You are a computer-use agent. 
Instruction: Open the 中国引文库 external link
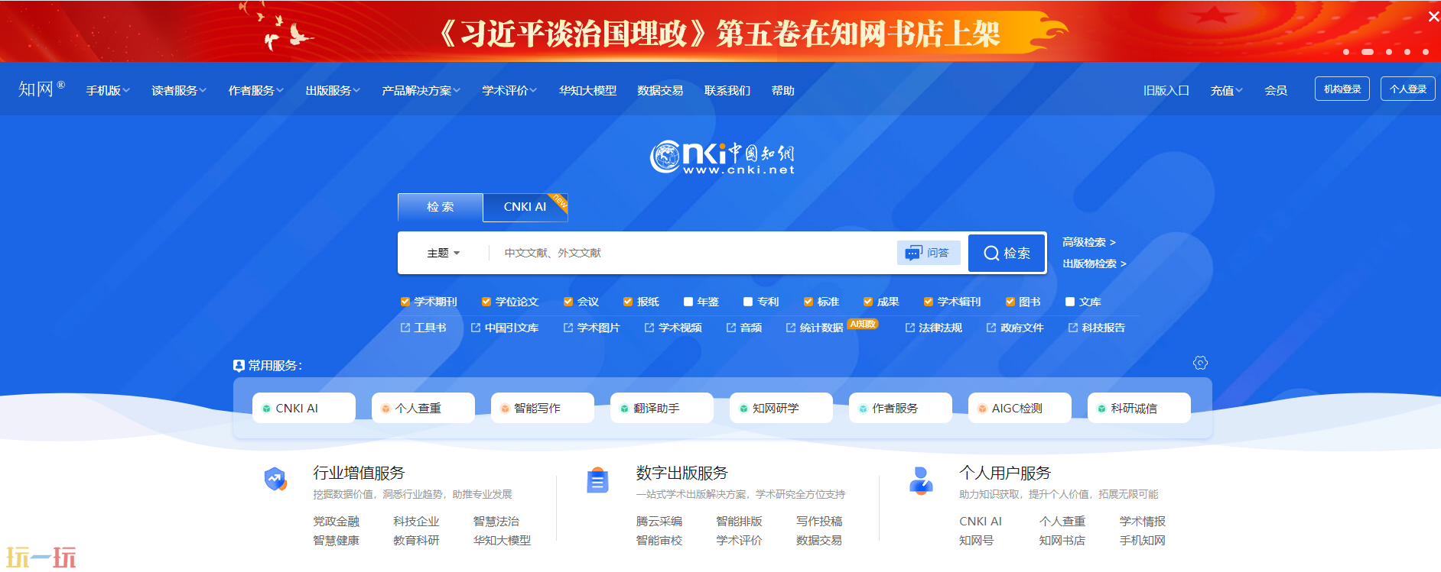coord(504,328)
